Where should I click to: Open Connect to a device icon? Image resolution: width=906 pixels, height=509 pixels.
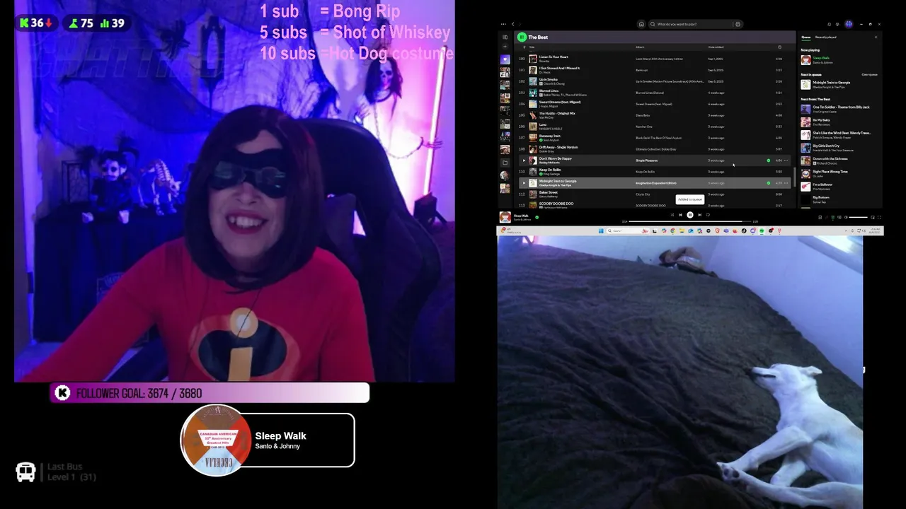(x=839, y=217)
